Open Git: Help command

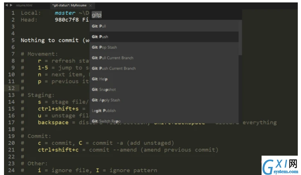pyautogui.click(x=164, y=79)
